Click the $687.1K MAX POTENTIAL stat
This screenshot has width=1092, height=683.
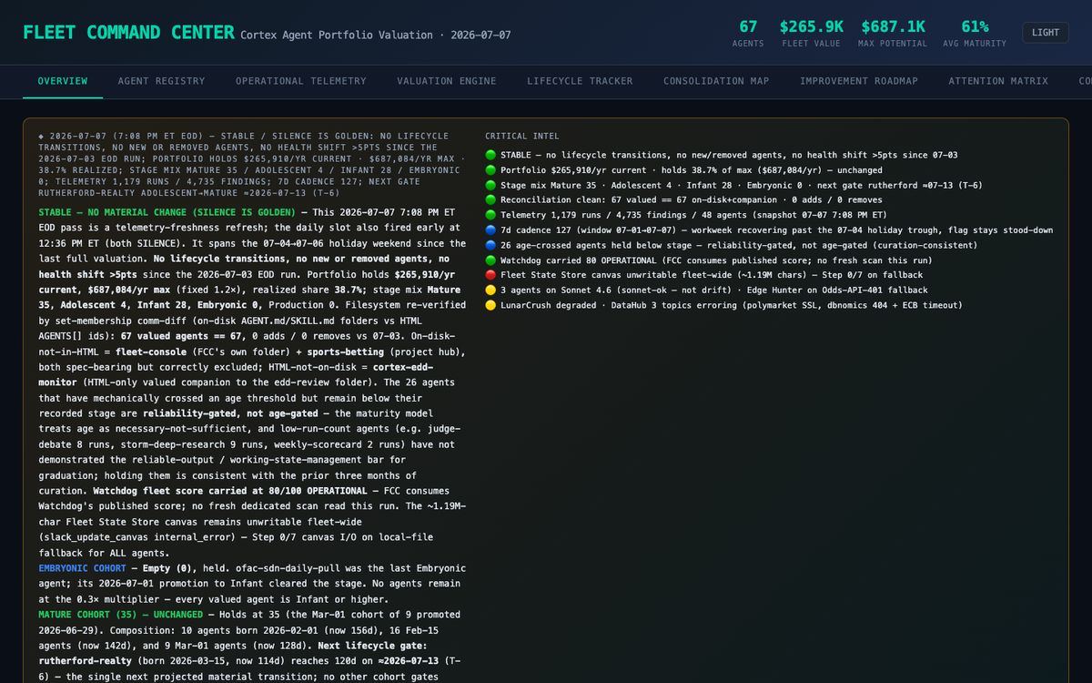[x=893, y=34]
